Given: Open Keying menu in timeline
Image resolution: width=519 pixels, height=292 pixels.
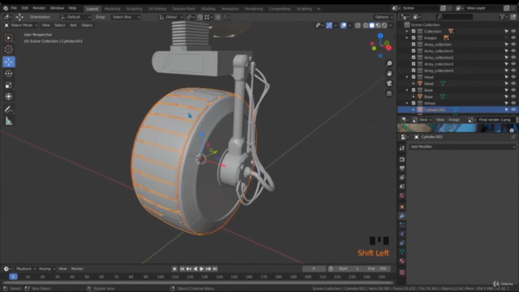Looking at the screenshot, I should click(46, 268).
